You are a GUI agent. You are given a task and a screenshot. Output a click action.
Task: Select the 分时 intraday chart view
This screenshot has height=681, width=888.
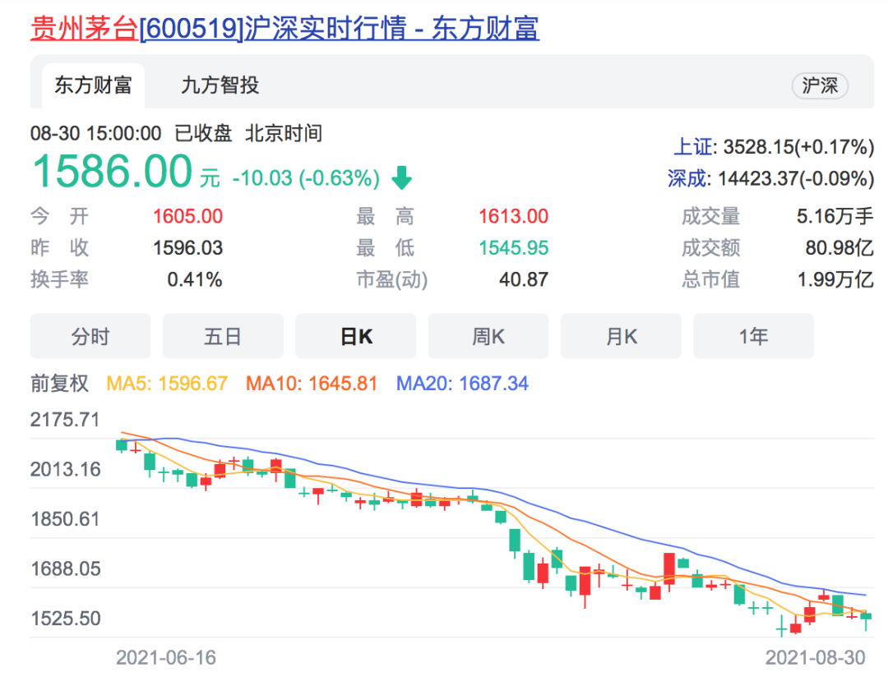90,335
